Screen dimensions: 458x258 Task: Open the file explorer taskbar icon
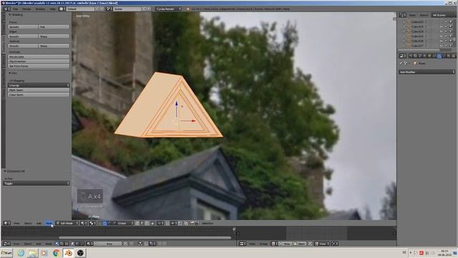(33, 253)
